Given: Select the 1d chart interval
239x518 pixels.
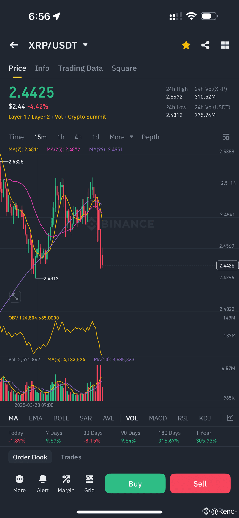Looking at the screenshot, I should tap(96, 137).
